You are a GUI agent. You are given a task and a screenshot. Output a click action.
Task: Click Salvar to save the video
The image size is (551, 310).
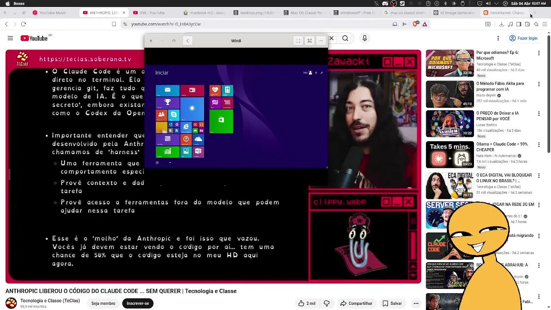coord(392,304)
